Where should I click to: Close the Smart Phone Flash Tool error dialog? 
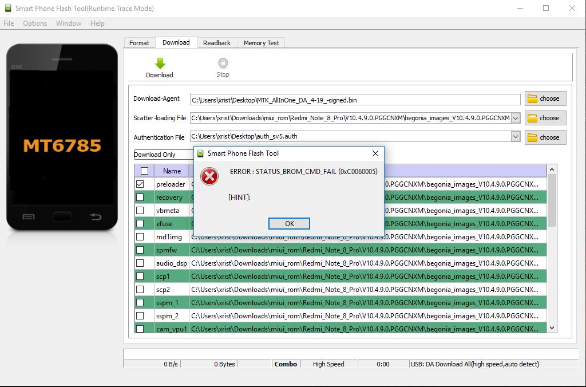click(x=375, y=153)
